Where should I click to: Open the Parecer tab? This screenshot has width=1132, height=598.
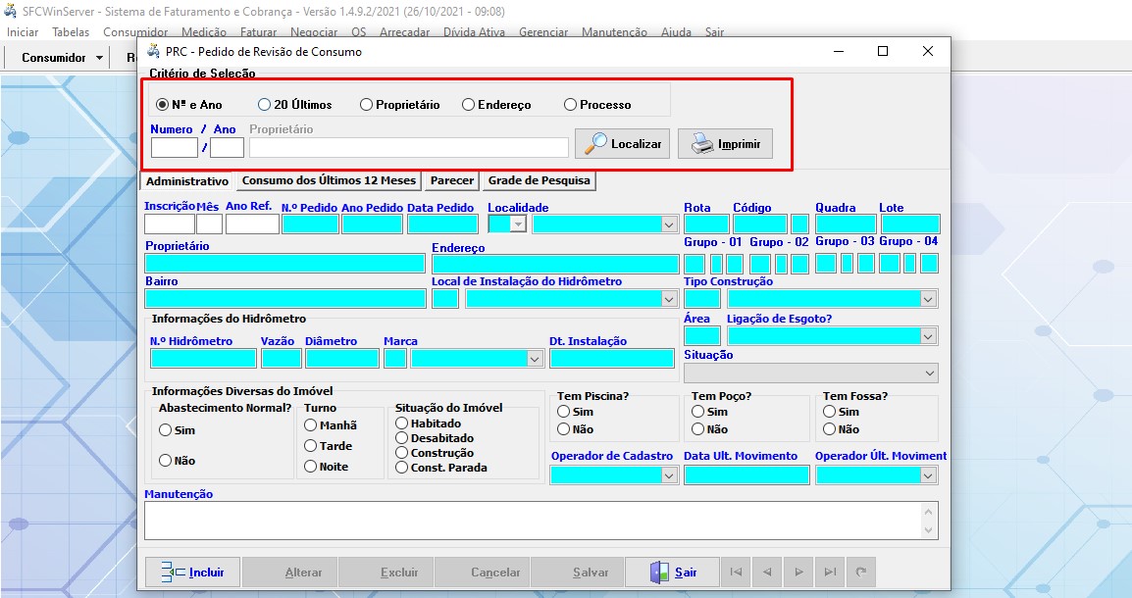(451, 180)
